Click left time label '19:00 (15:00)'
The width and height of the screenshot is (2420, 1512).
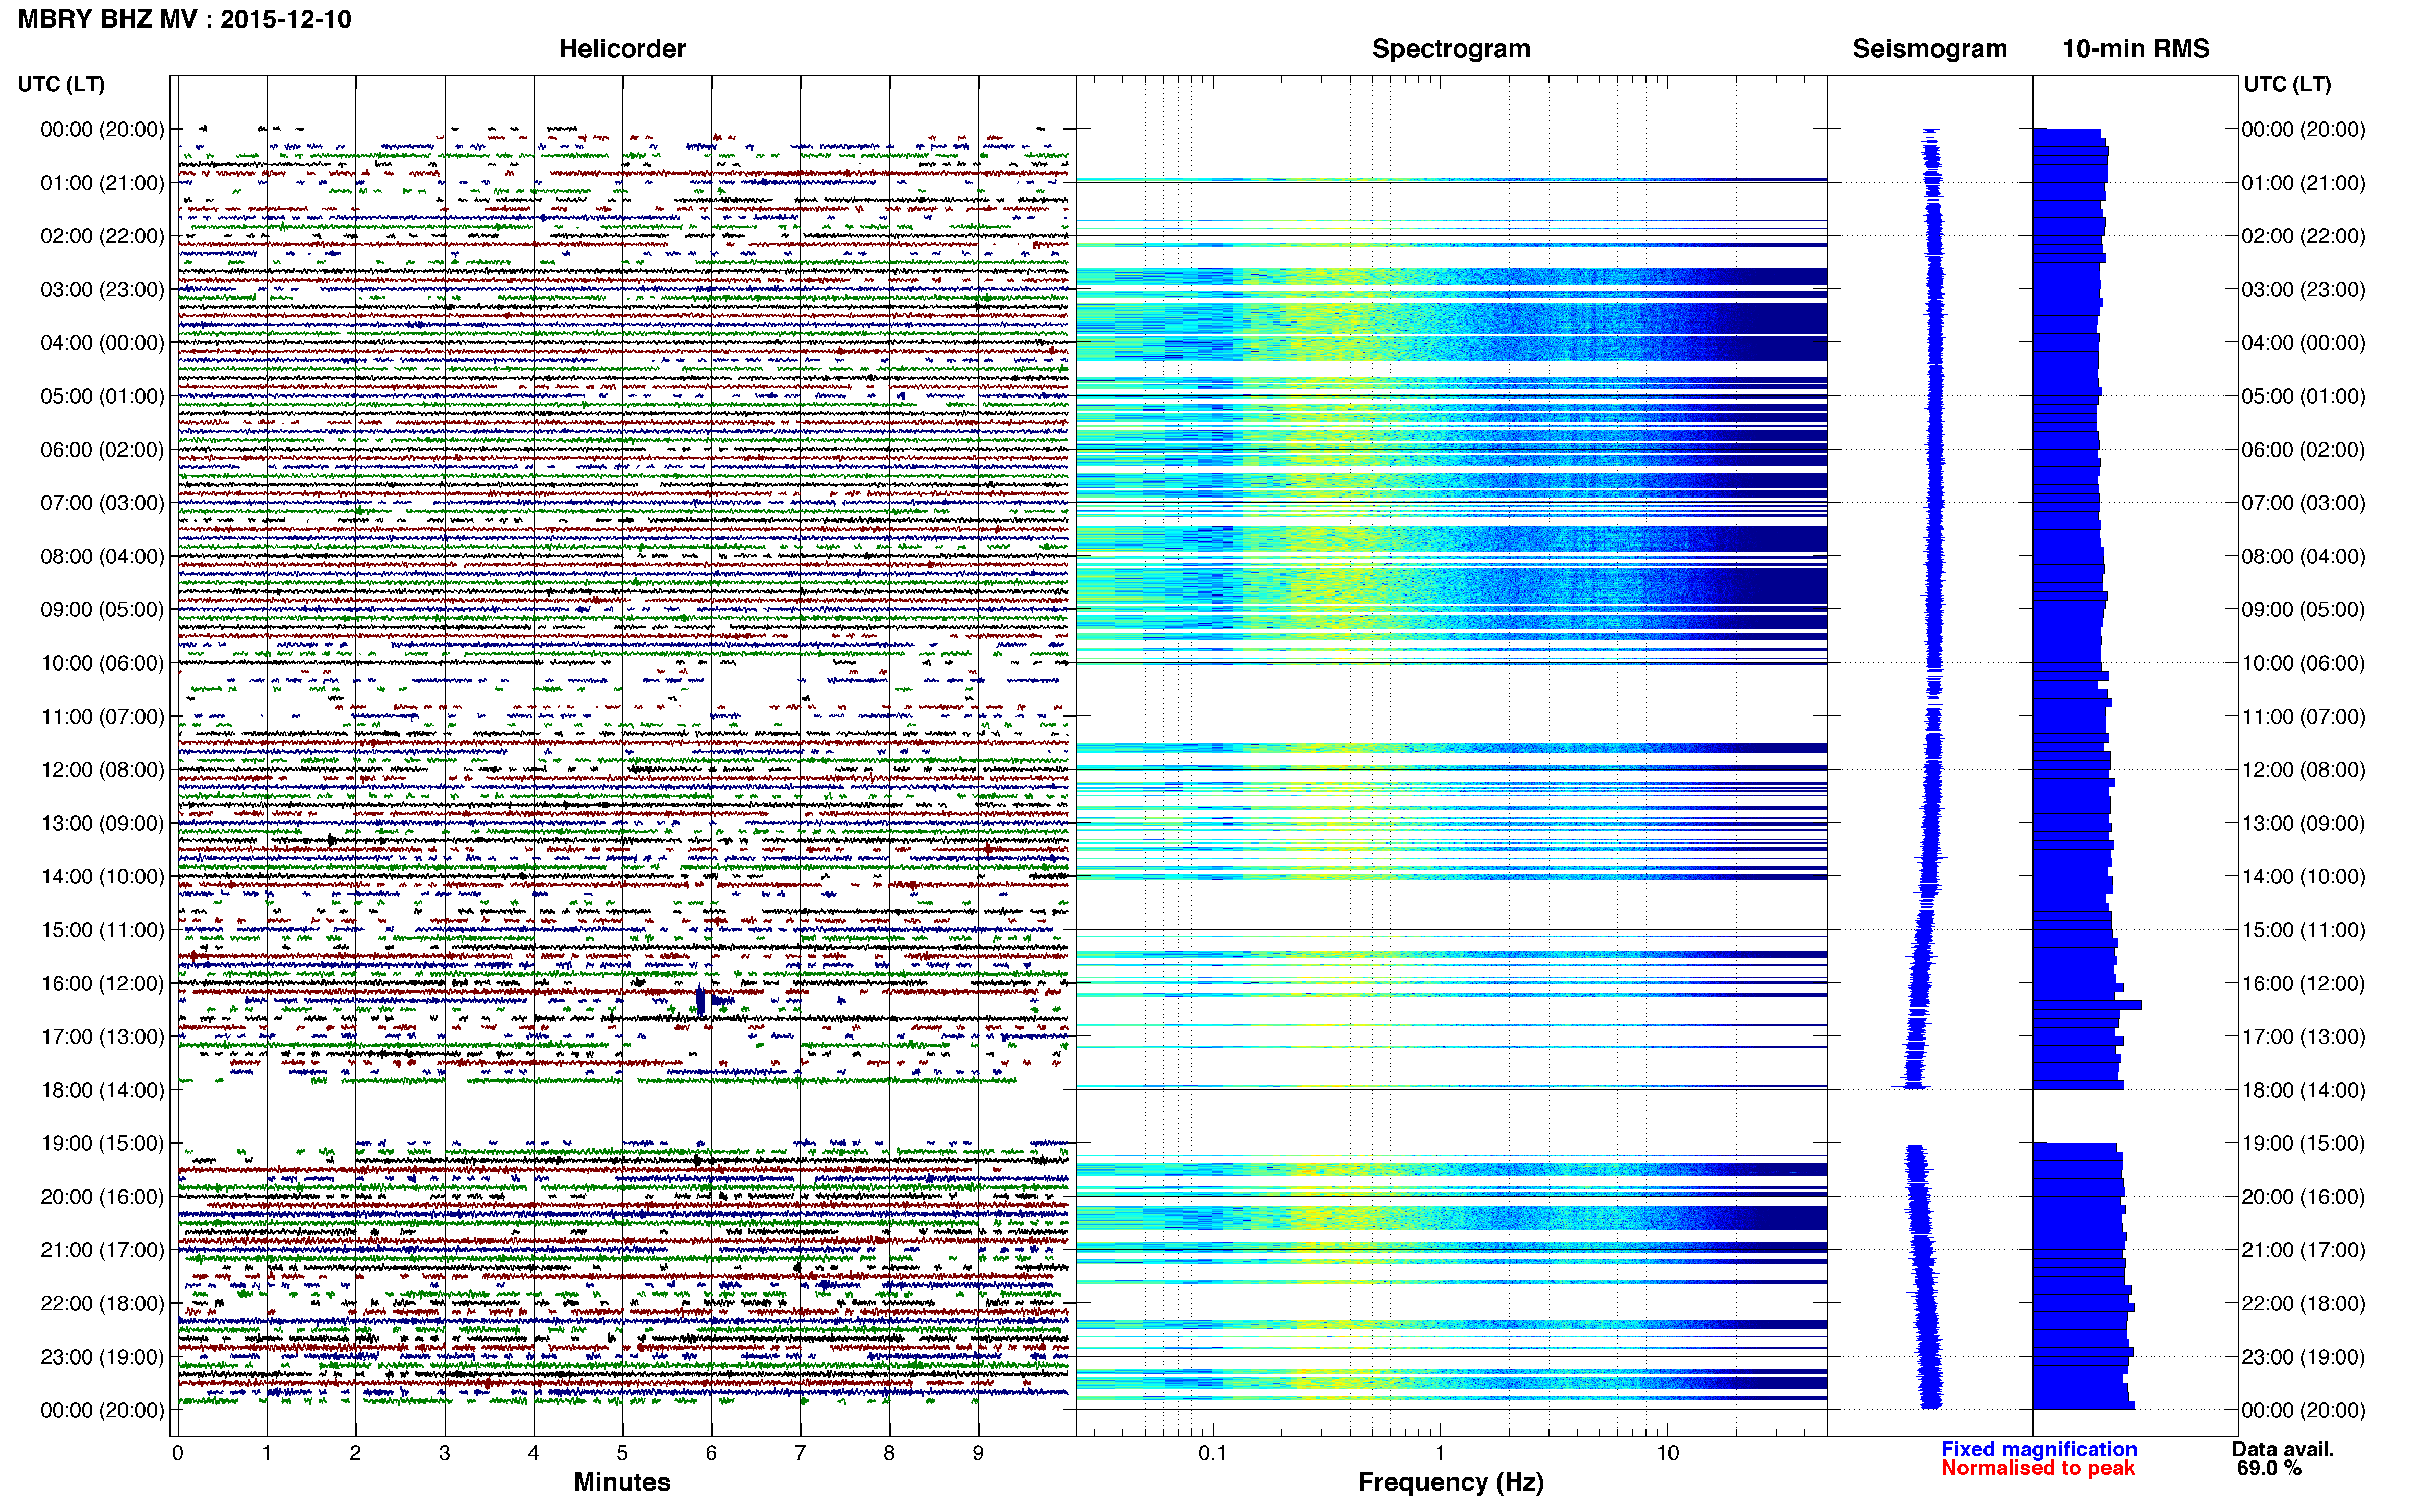point(102,1144)
